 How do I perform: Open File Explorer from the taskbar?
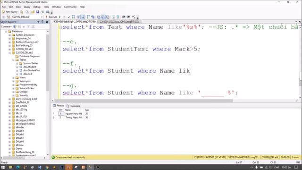[10, 167]
